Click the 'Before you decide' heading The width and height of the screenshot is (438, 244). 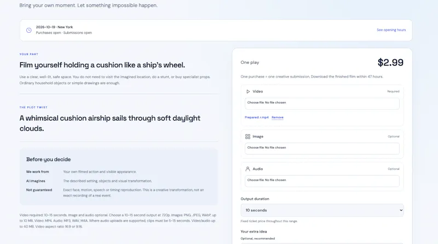[48, 159]
